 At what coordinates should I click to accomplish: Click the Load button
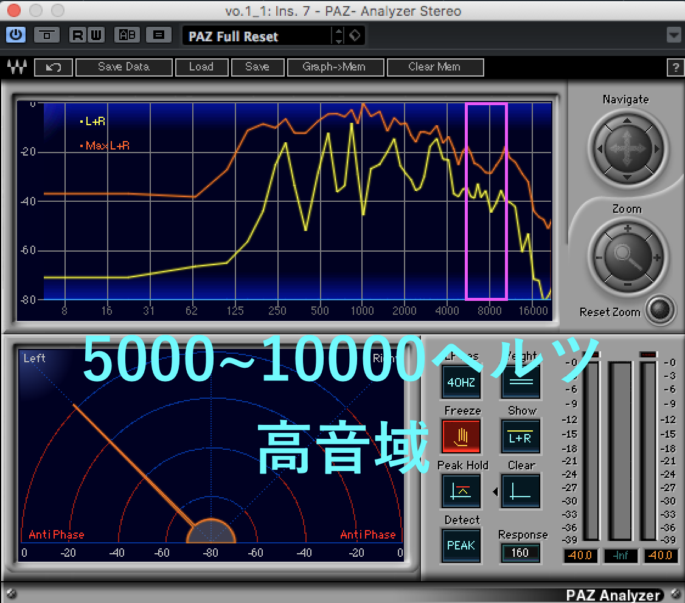201,67
